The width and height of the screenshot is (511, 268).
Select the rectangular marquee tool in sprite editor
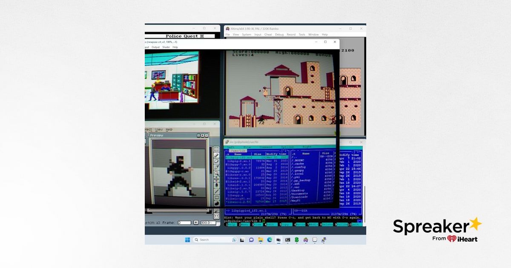[x=216, y=149]
